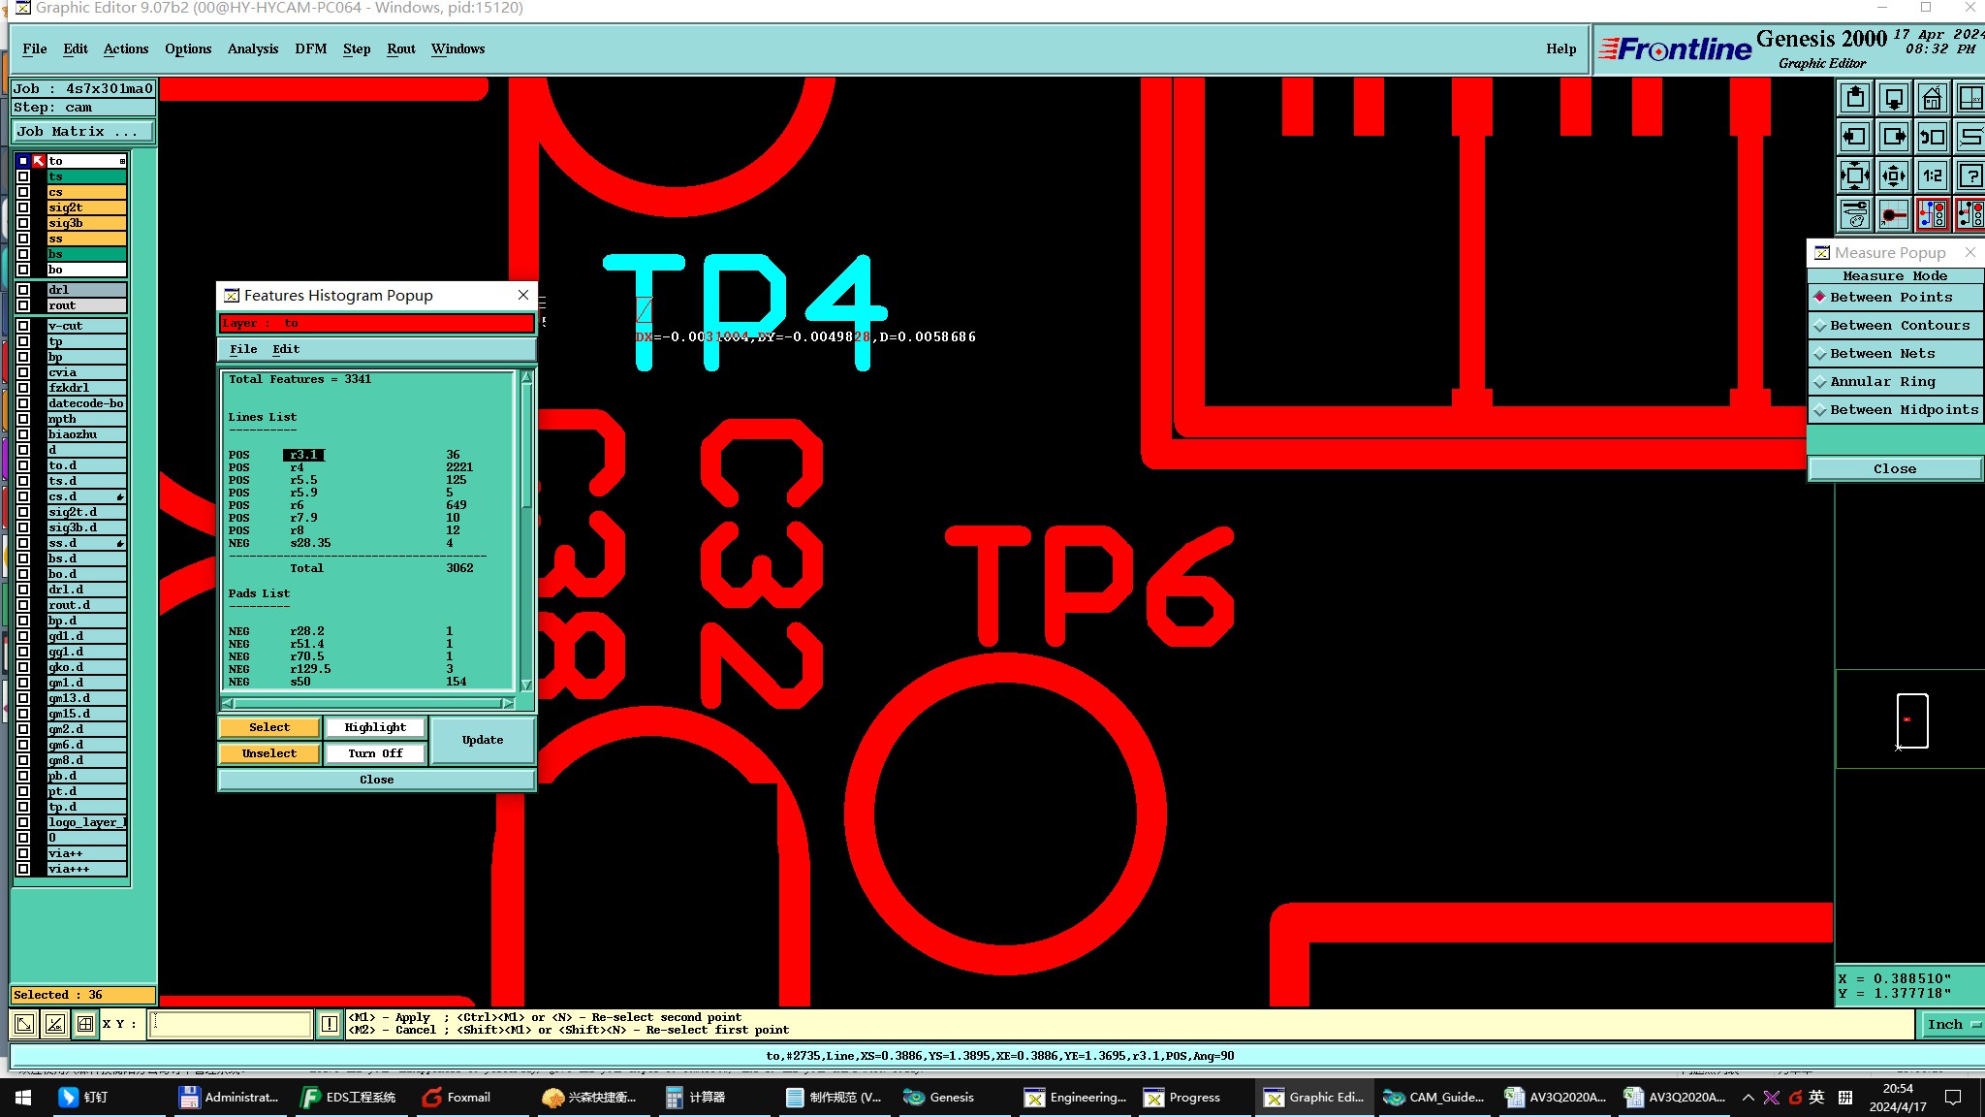Click the ts layer color swatch
This screenshot has width=1985, height=1117.
[86, 176]
